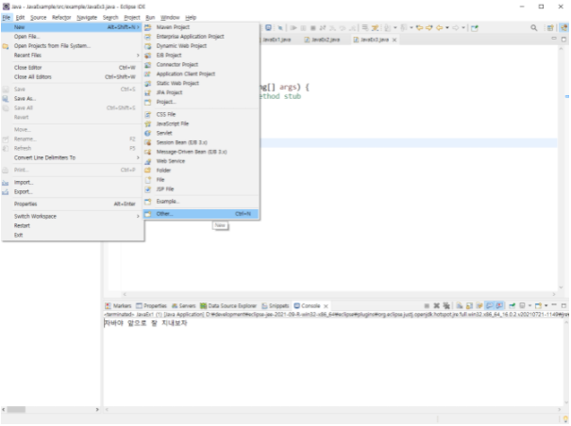Open the Data Source Explorer tab
This screenshot has height=426, width=571.
coord(228,306)
